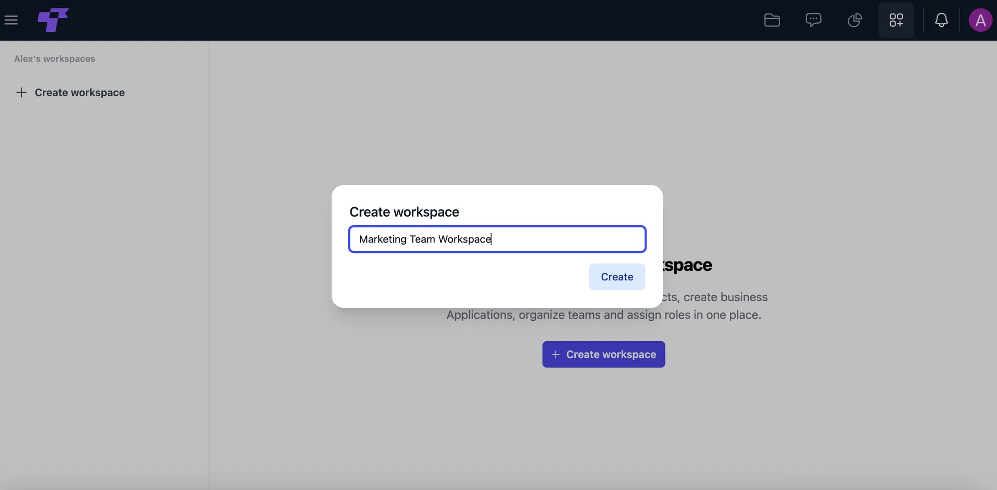Open the chat messages icon
Viewport: 997px width, 490px height.
click(x=813, y=20)
